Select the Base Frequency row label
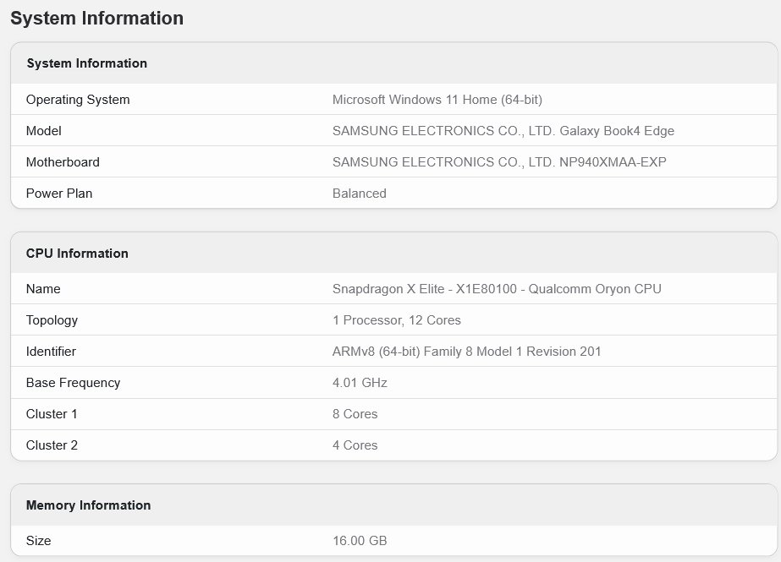 73,383
